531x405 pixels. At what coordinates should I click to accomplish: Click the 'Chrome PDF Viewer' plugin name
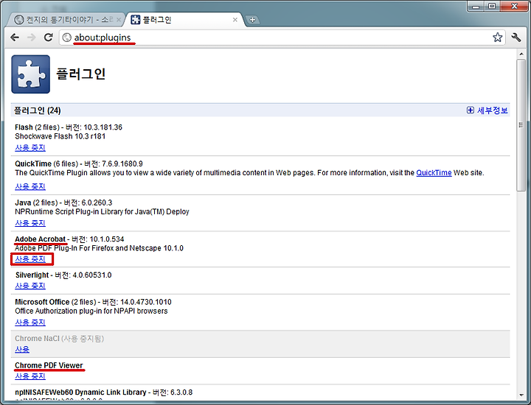point(49,365)
